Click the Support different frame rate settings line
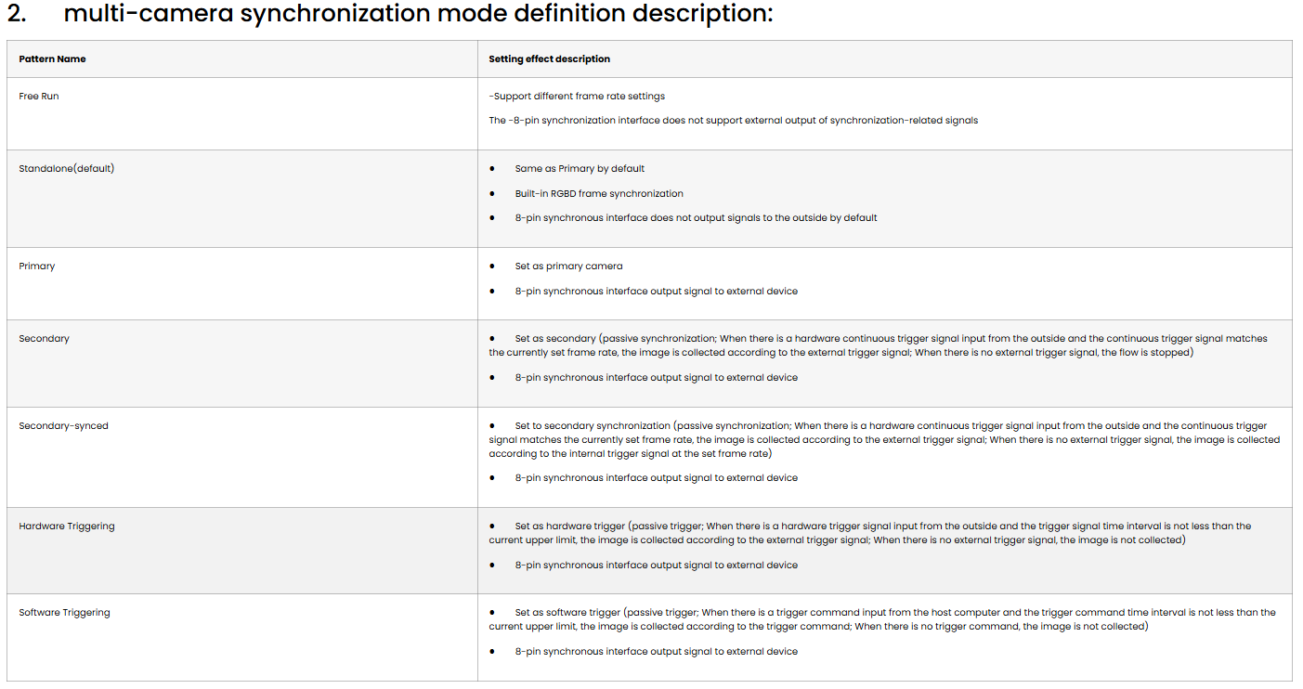 [577, 96]
